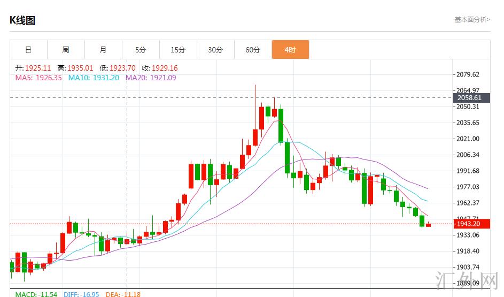Switch to the 5分 timeframe tab
The height and width of the screenshot is (297, 504).
141,50
